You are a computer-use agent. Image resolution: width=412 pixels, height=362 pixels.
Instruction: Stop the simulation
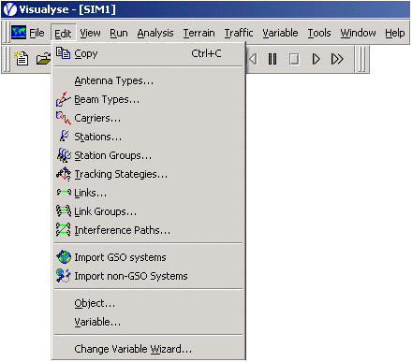click(x=294, y=59)
